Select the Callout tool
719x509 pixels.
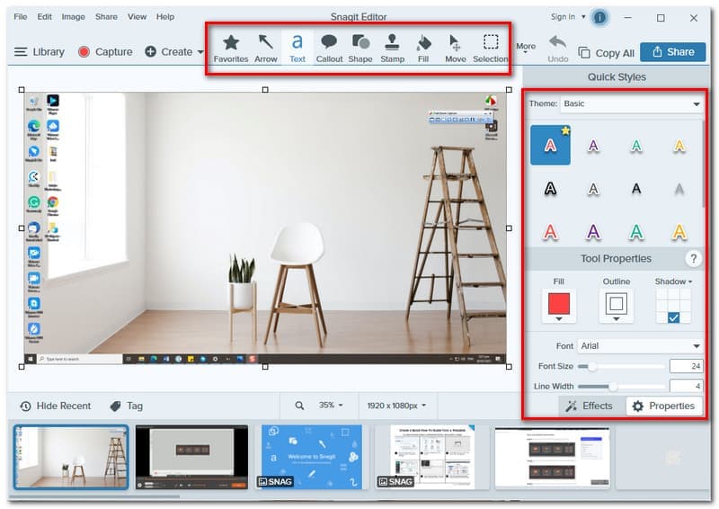[329, 48]
